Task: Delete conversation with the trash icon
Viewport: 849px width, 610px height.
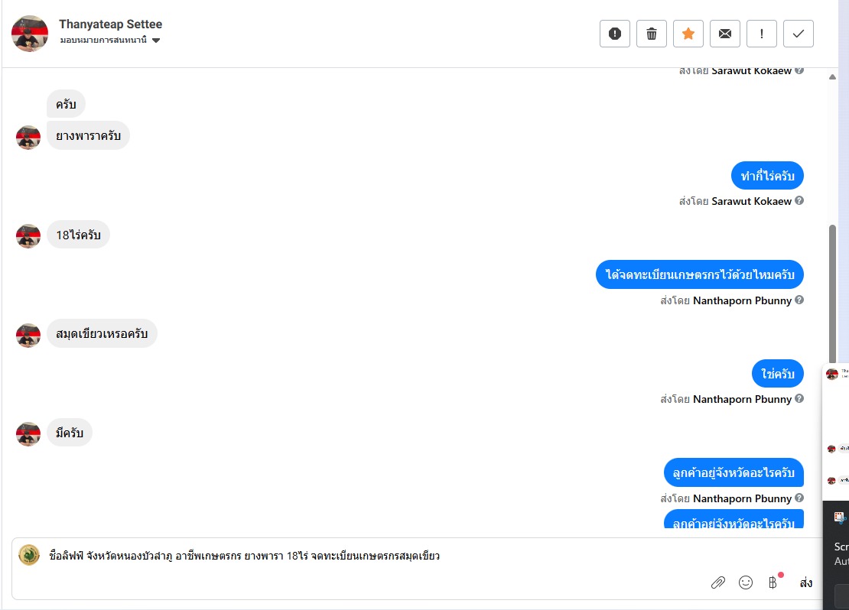Action: [x=651, y=34]
